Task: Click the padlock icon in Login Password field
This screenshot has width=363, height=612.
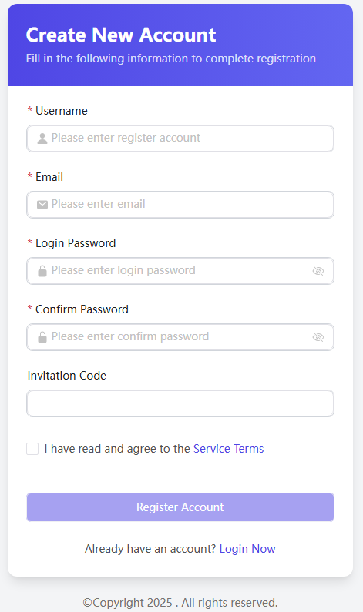Action: [x=42, y=270]
